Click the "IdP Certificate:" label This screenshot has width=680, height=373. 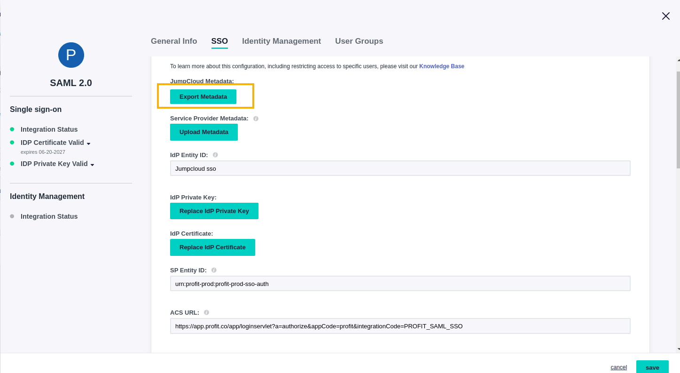[x=192, y=234]
